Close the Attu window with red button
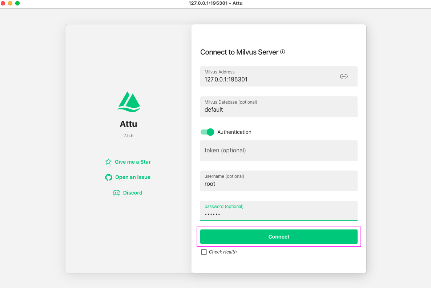This screenshot has width=431, height=288. [3, 3]
